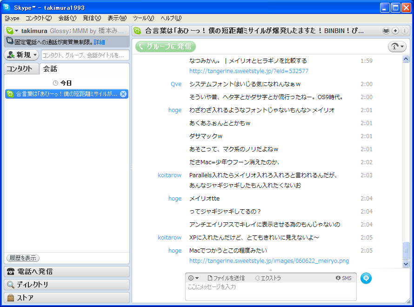Click the koitarow name at 2:03
The width and height of the screenshot is (414, 307).
pyautogui.click(x=169, y=175)
